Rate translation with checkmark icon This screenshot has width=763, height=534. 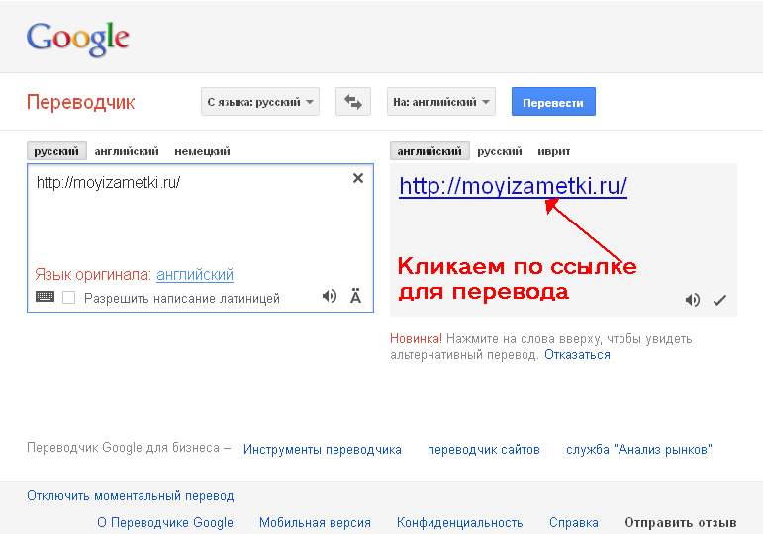click(x=719, y=300)
